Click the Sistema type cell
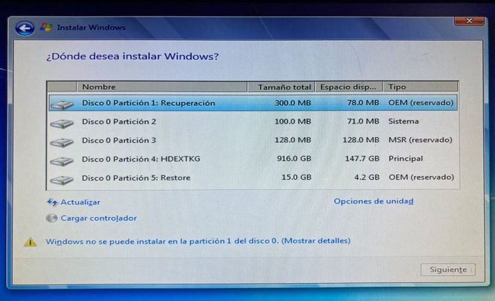This screenshot has width=495, height=301. 404,122
